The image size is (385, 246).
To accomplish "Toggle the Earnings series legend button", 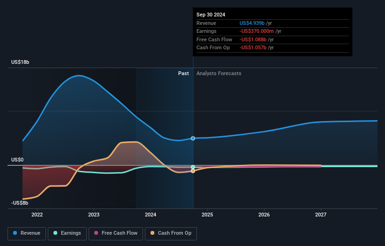I will pos(67,233).
